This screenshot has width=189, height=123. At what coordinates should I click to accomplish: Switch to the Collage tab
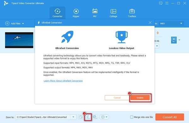[113, 13]
